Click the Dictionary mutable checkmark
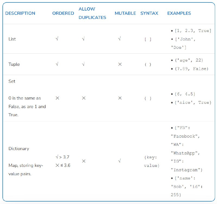This screenshot has height=204, width=217. tap(120, 161)
